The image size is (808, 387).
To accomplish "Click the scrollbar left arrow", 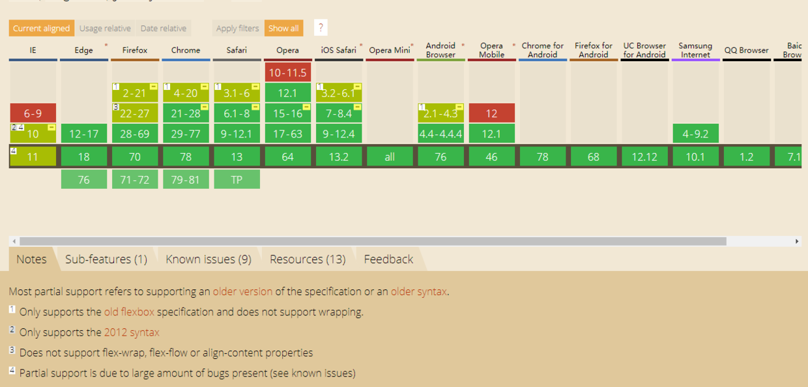I will (x=14, y=241).
